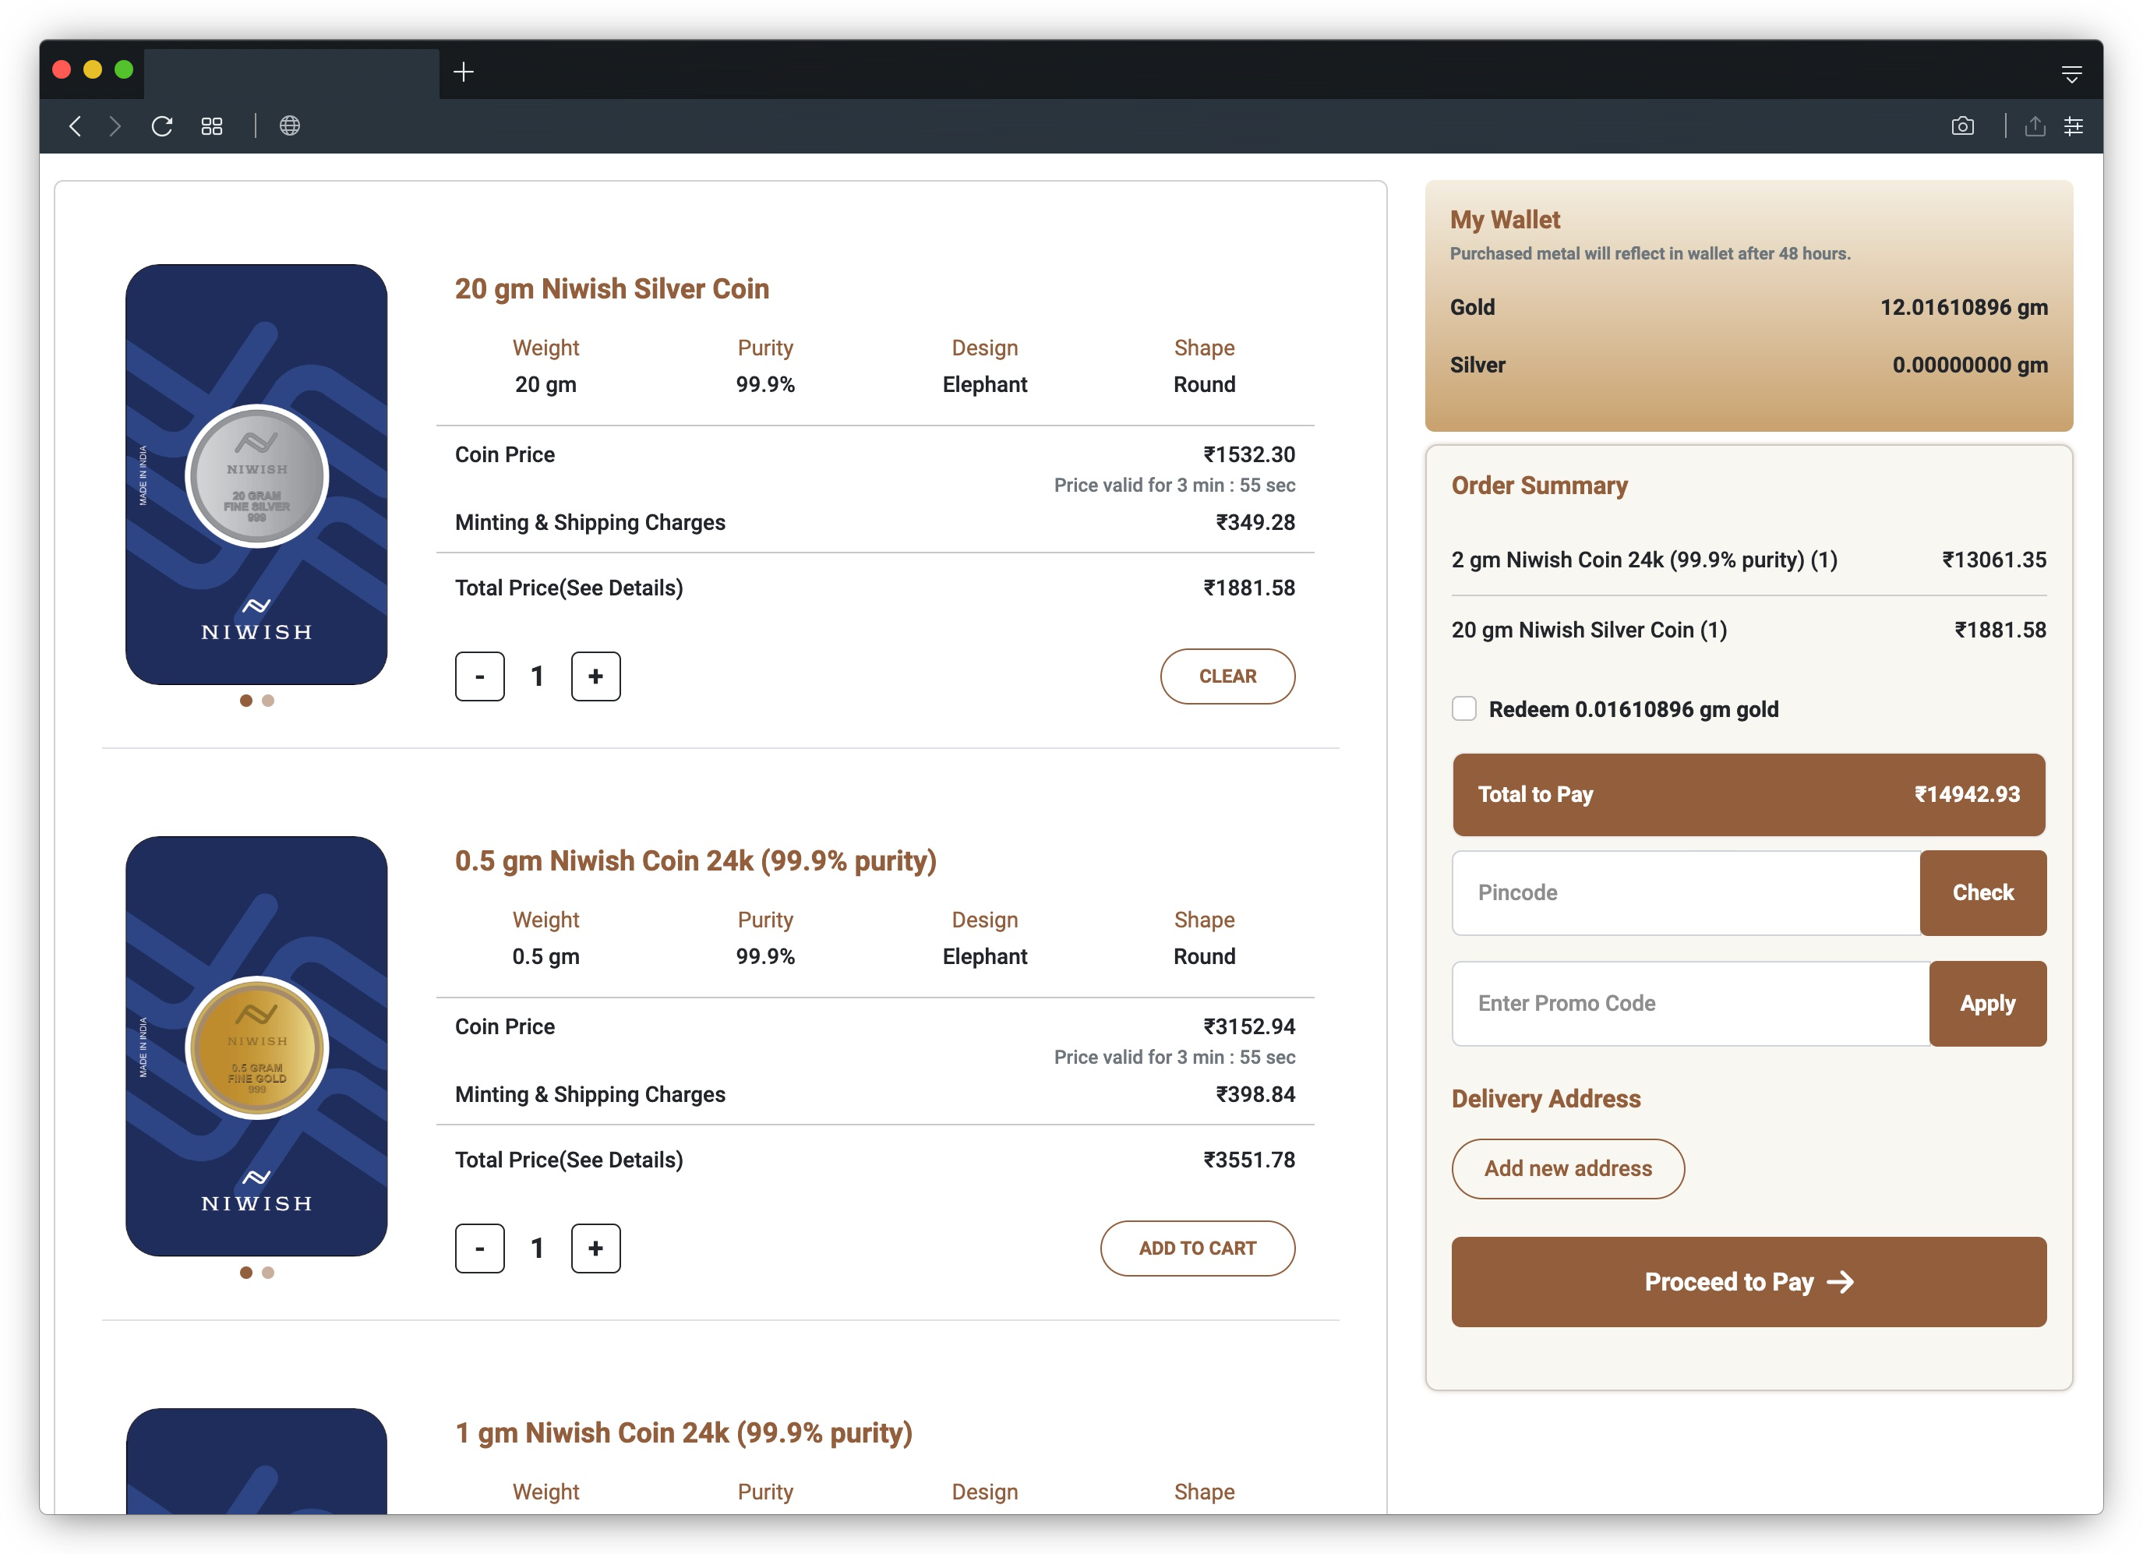Click the wallet Gold balance 12.01610896 gm
Screen dimensions: 2143x1554
coord(1964,307)
